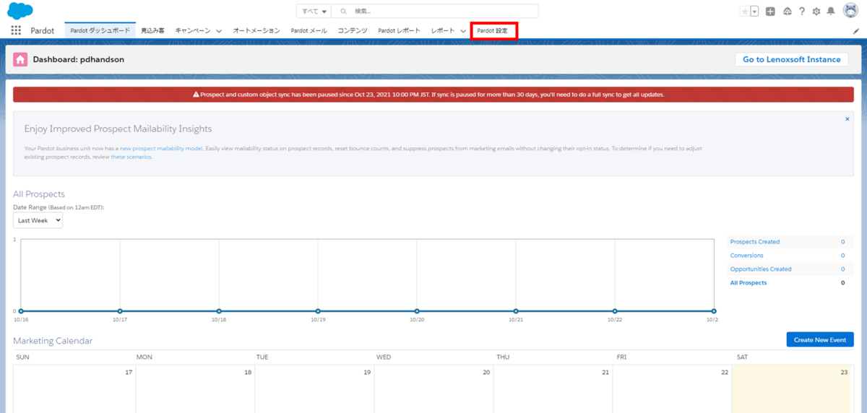Click the favorites star icon
The image size is (867, 413).
[x=745, y=12]
